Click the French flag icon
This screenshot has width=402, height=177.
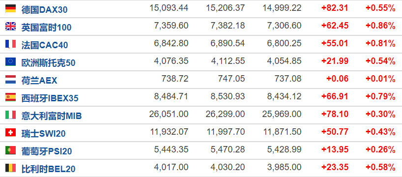pos(10,44)
